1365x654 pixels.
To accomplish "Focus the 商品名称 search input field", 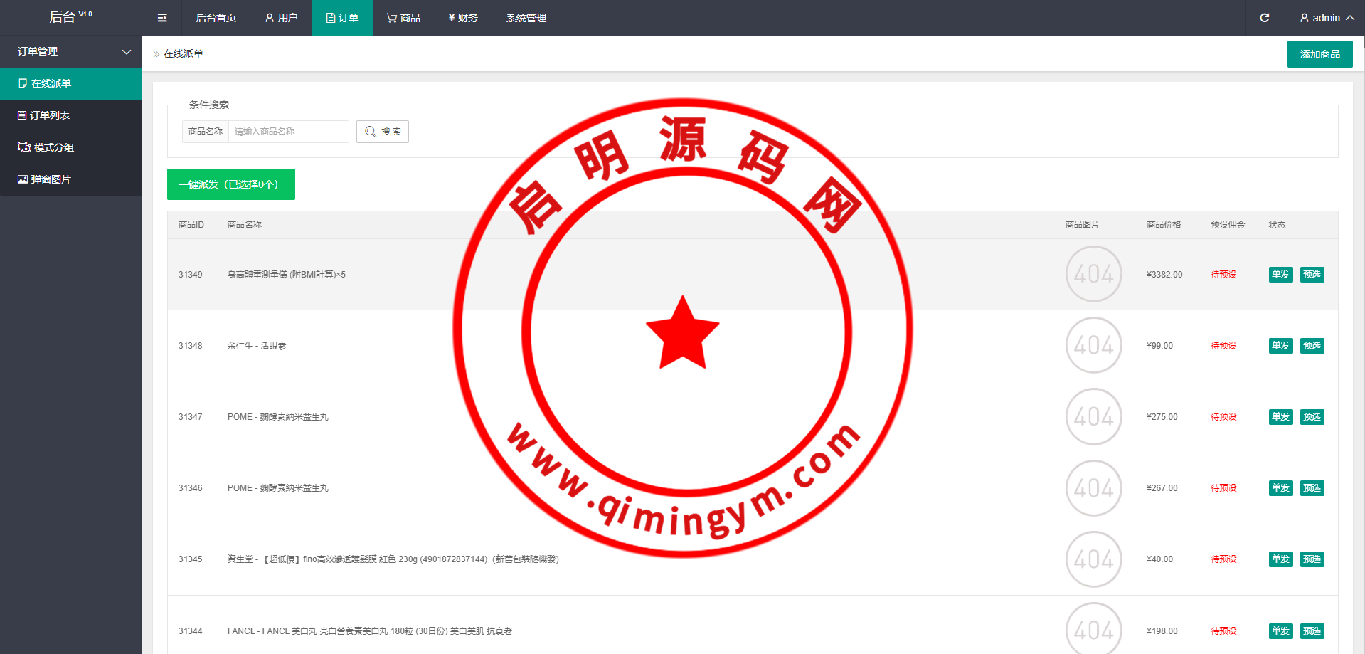I will [x=288, y=132].
